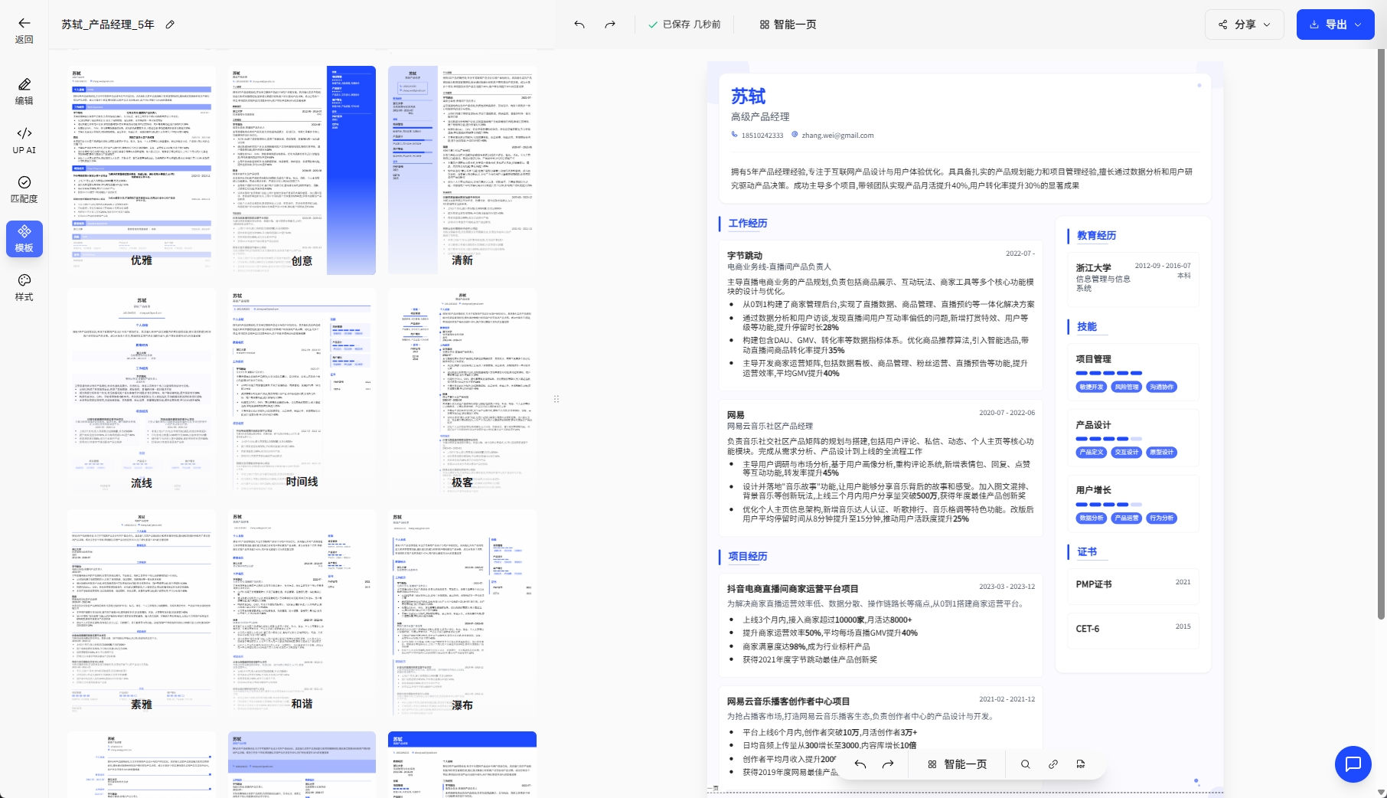Click redo in the top toolbar
Screen dimensions: 1387x798
pos(610,25)
